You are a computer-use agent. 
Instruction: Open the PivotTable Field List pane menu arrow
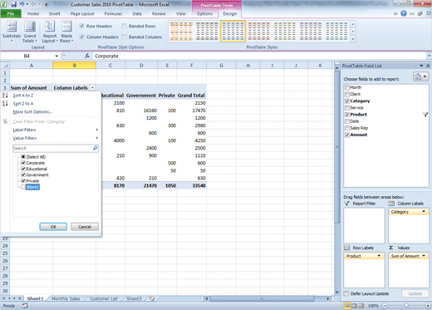[421, 66]
